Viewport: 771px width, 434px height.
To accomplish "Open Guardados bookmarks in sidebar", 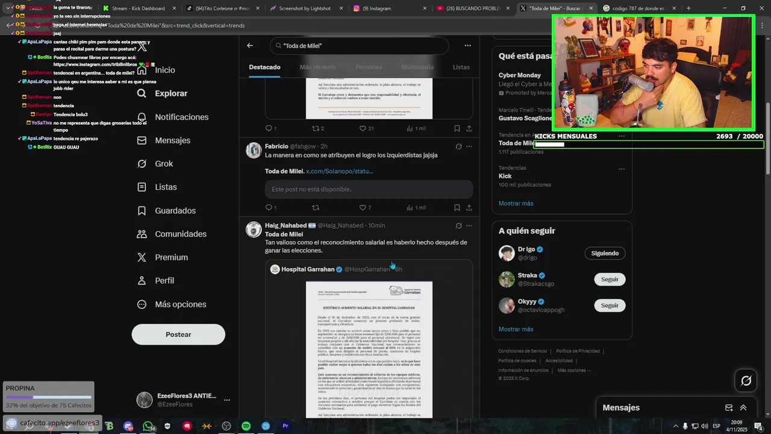I will 166,211.
